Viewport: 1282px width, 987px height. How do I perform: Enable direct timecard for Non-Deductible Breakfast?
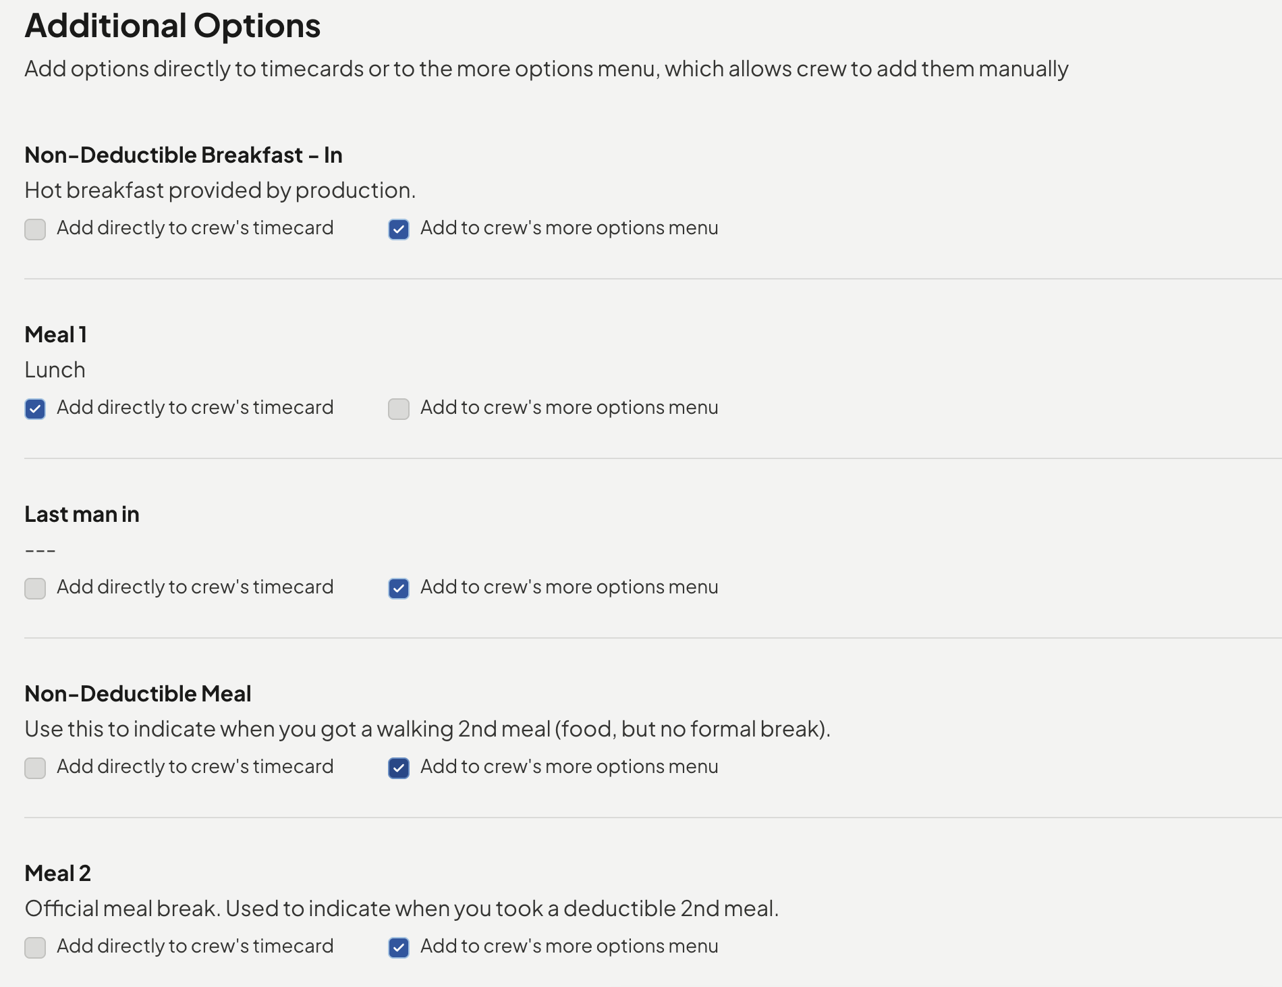35,230
